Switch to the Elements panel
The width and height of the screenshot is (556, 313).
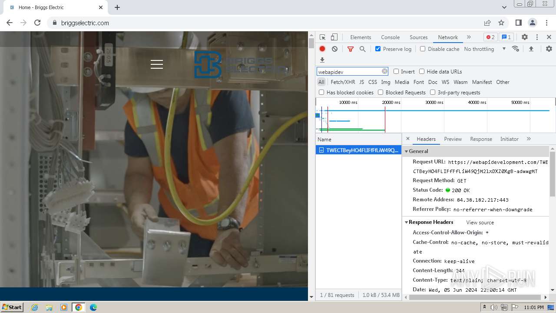point(361,37)
